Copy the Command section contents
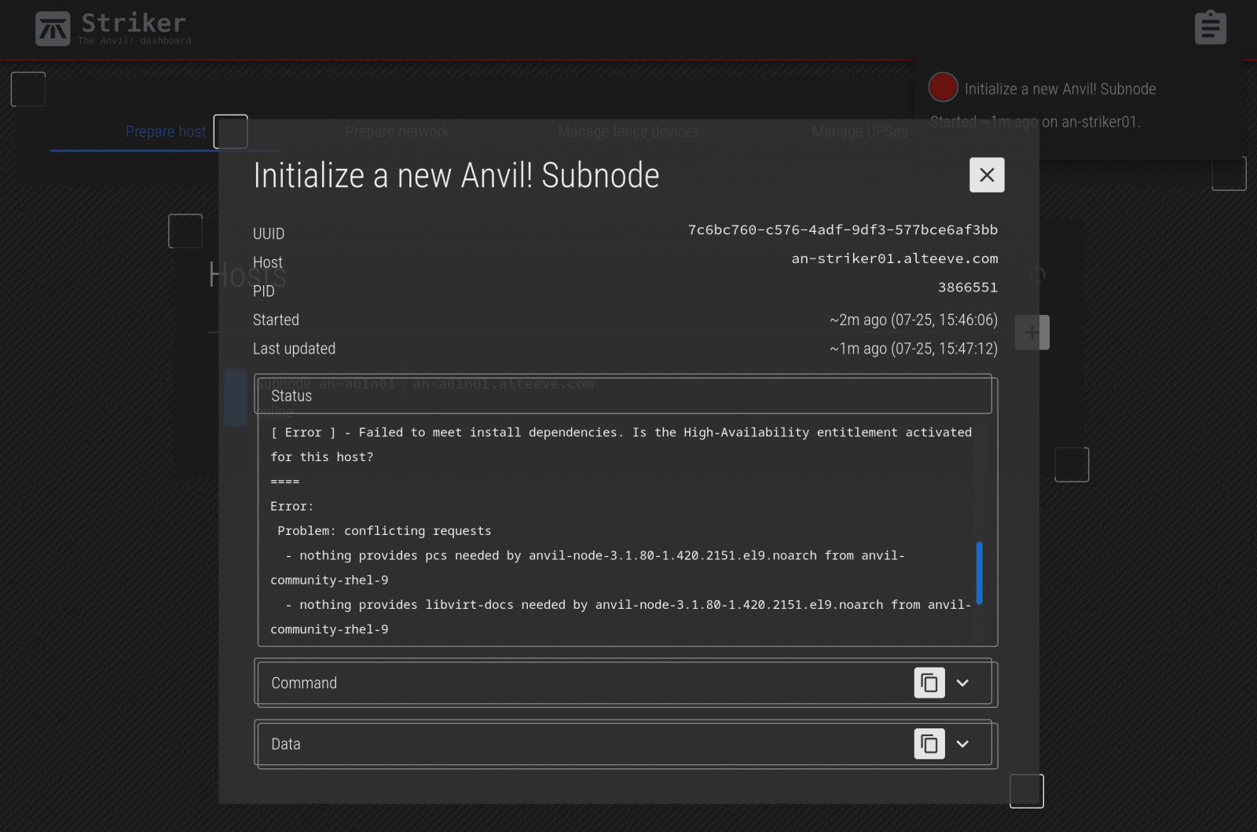Viewport: 1257px width, 832px height. [929, 683]
